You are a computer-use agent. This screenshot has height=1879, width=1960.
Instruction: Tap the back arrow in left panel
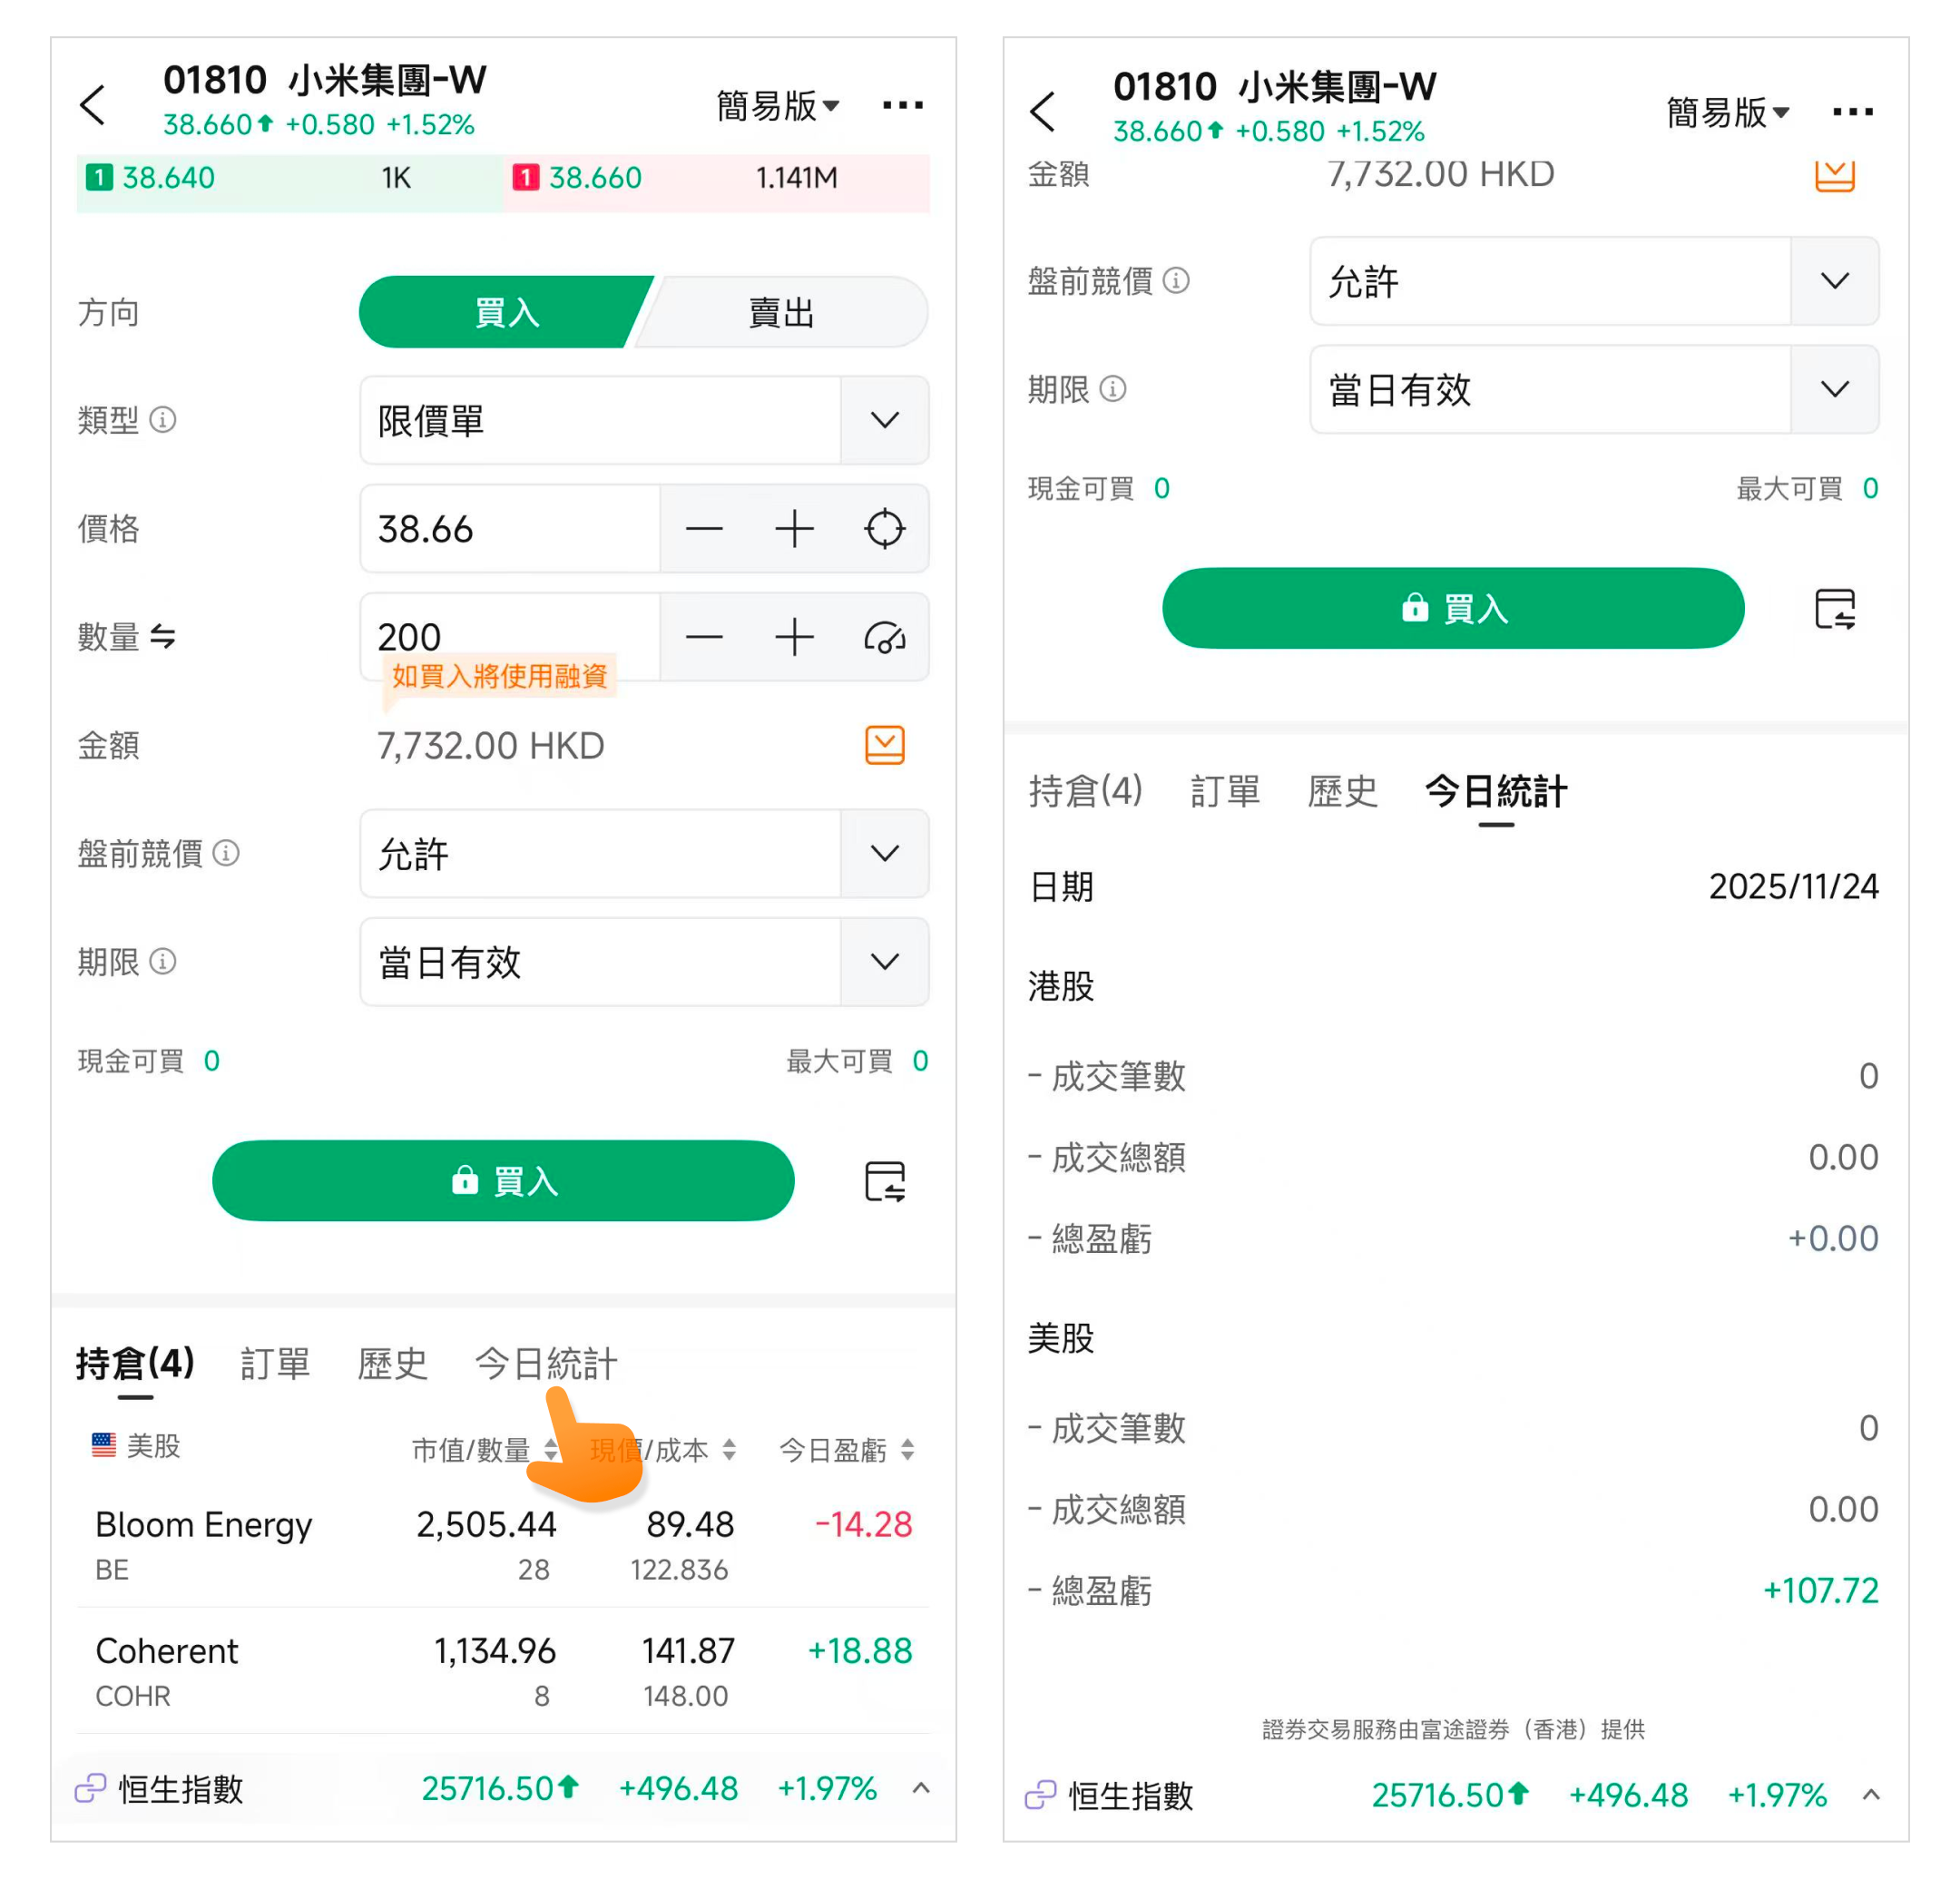point(93,105)
